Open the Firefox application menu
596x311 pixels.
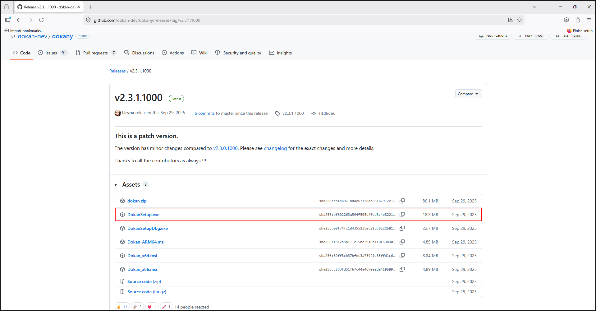589,20
